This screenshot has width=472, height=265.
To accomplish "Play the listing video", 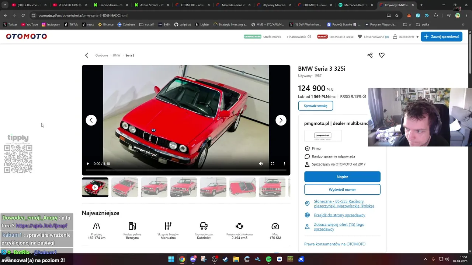I will coord(88,164).
